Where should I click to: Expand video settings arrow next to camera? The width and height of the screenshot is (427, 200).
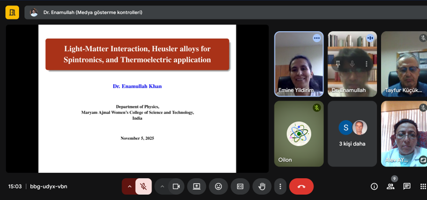tap(162, 186)
